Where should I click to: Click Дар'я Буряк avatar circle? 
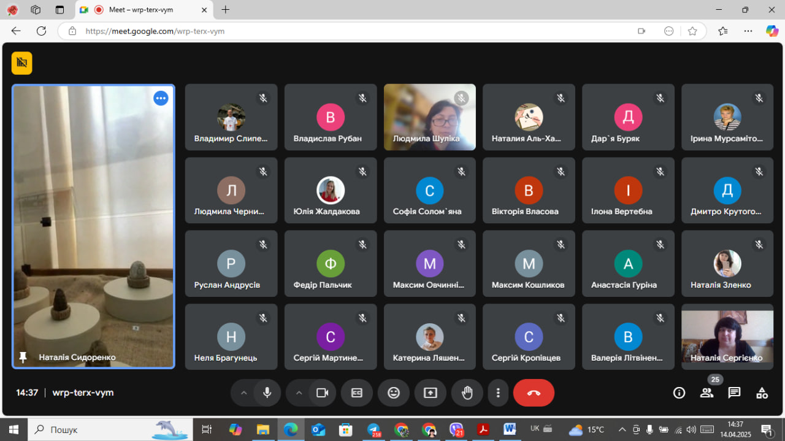click(x=628, y=117)
